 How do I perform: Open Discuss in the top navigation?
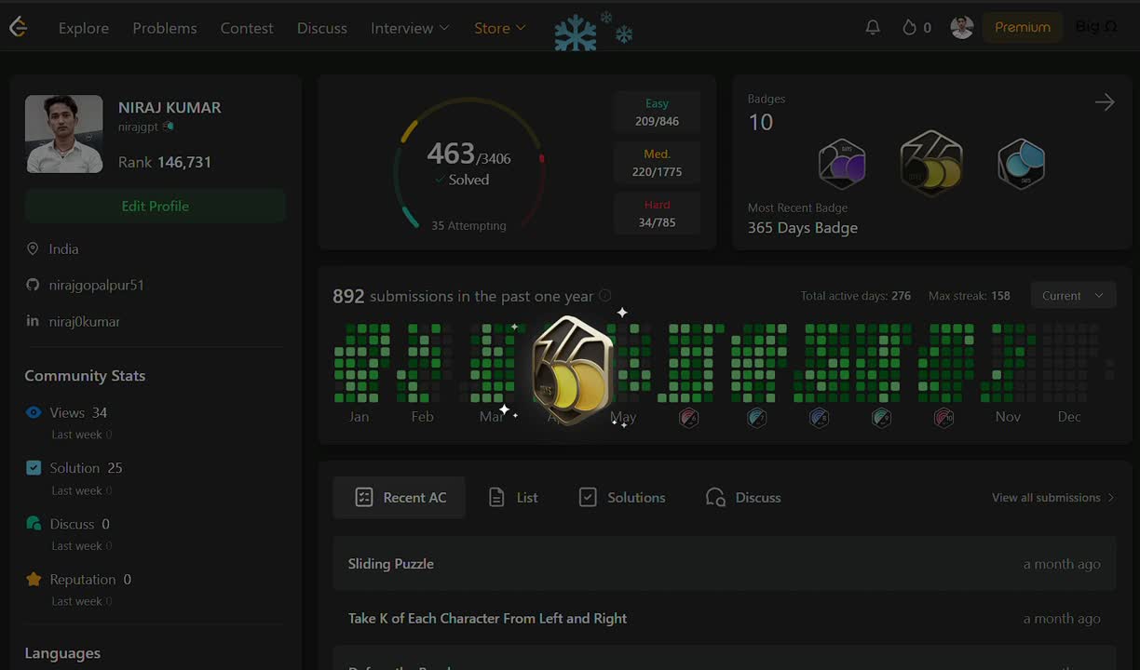[x=322, y=28]
